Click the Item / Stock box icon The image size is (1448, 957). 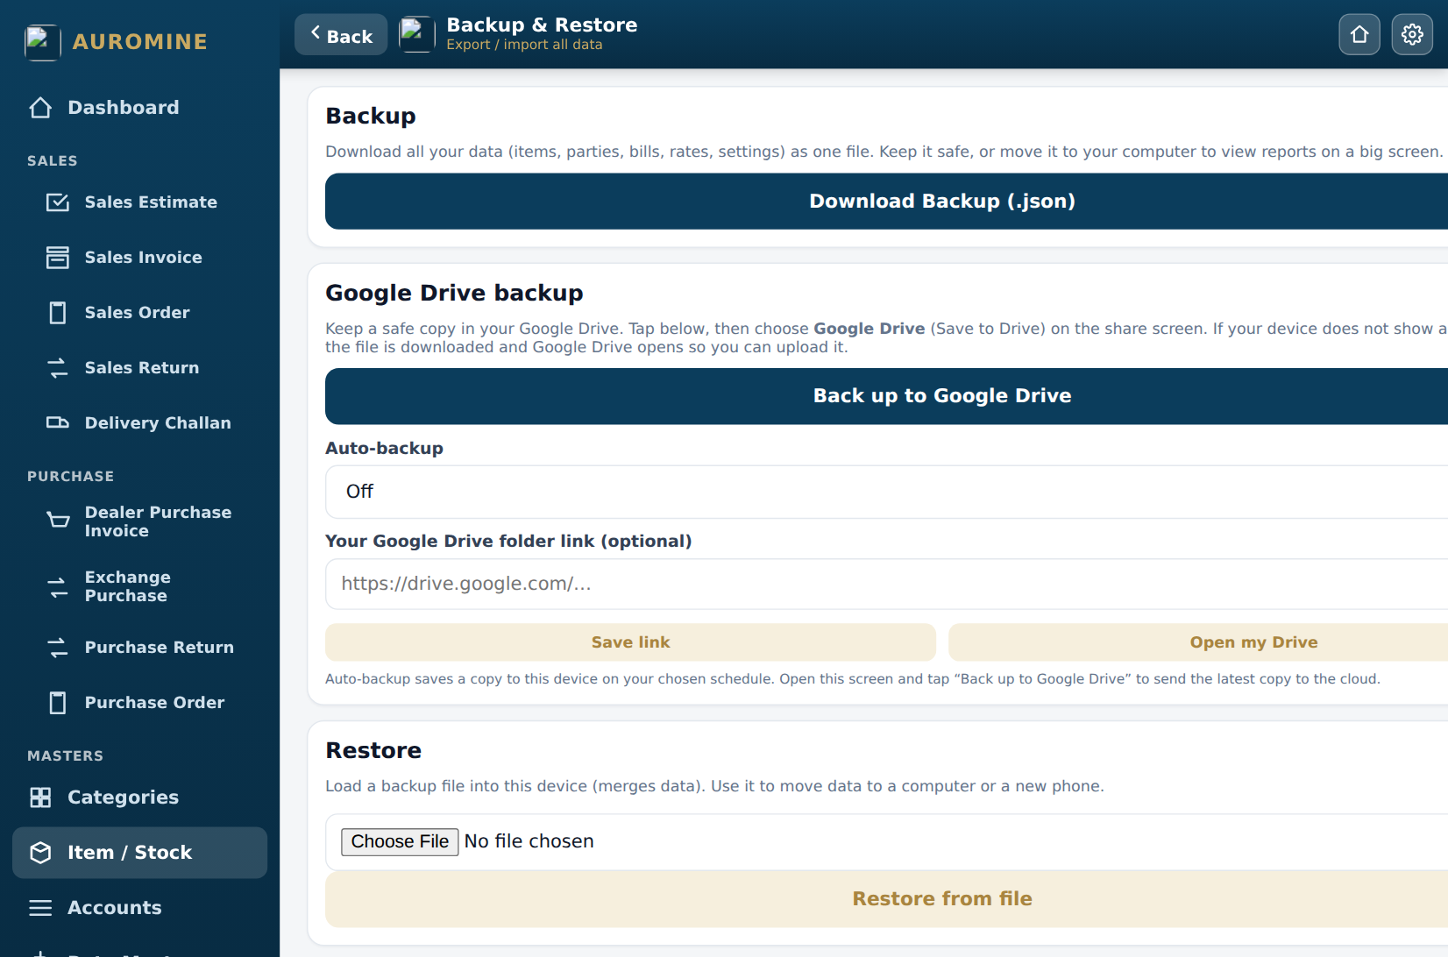[x=40, y=853]
